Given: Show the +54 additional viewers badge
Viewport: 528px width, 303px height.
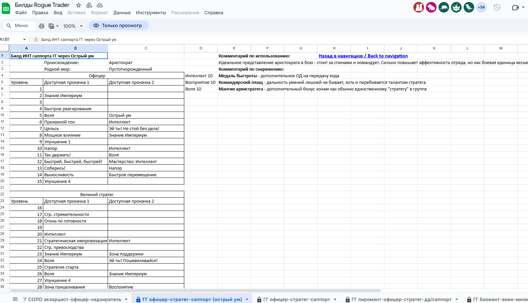Looking at the screenshot, I should (481, 7).
